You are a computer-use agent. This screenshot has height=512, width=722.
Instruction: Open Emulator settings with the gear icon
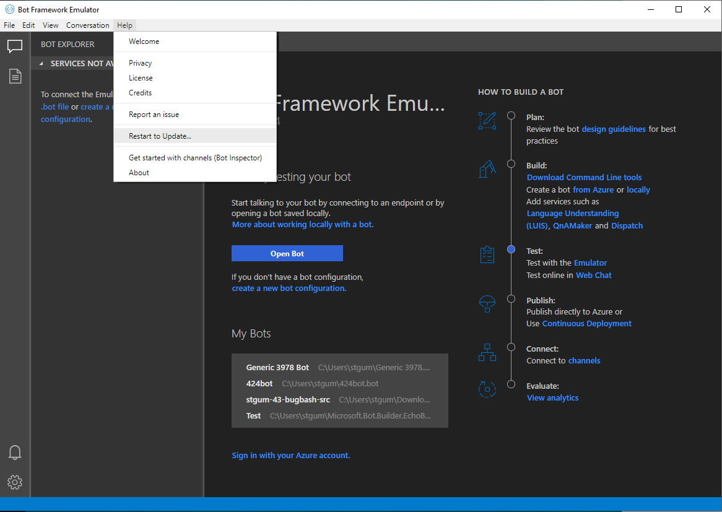point(14,482)
